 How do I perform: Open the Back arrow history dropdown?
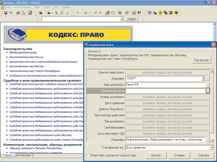click(x=81, y=13)
